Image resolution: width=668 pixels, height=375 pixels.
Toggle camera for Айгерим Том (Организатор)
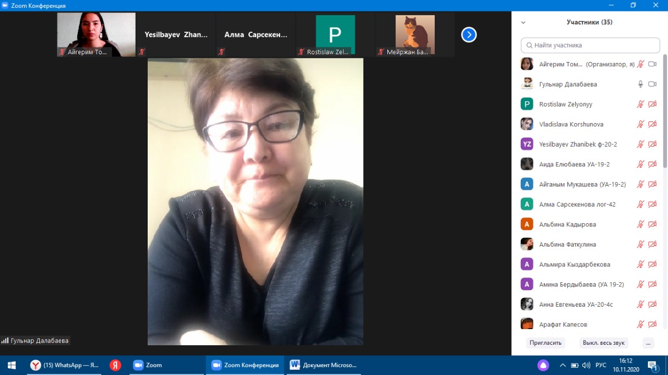pyautogui.click(x=652, y=64)
